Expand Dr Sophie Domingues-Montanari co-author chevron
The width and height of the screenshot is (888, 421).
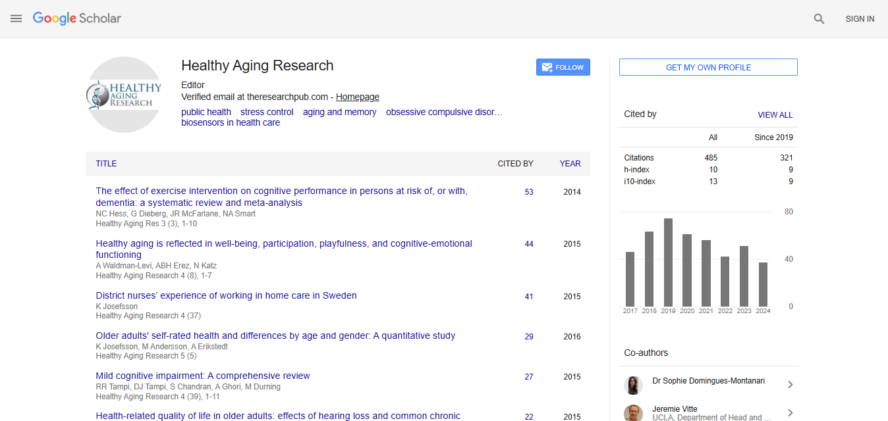[x=790, y=385]
